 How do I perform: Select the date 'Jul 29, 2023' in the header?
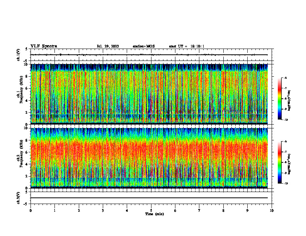click(108, 46)
